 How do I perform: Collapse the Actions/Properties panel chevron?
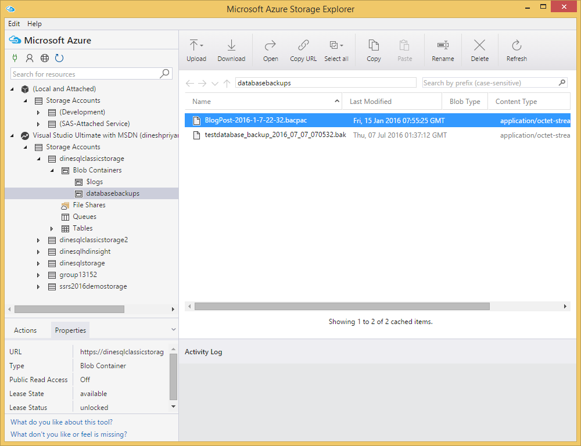[x=173, y=329]
